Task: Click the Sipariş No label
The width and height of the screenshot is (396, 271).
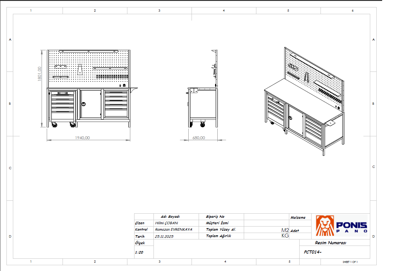Action: (215, 217)
